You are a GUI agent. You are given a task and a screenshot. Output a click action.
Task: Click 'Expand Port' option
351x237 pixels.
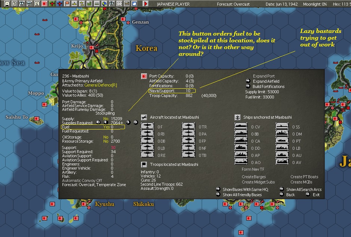pyautogui.click(x=264, y=76)
